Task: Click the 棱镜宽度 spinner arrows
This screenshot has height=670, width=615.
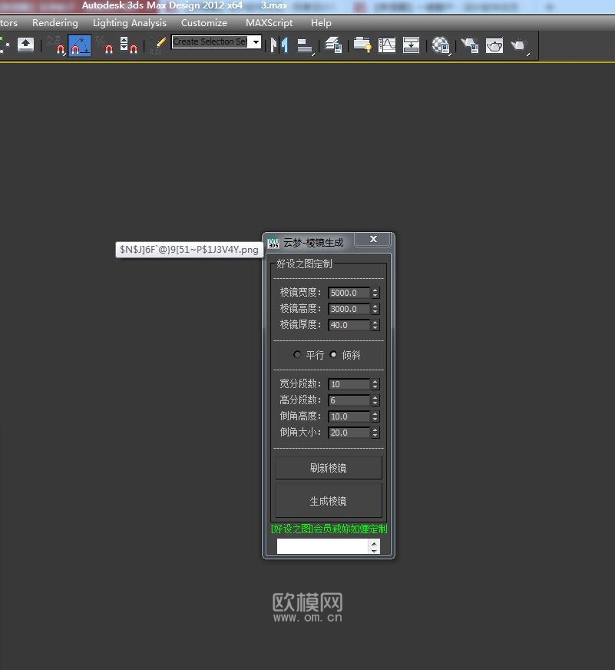Action: pyautogui.click(x=375, y=293)
